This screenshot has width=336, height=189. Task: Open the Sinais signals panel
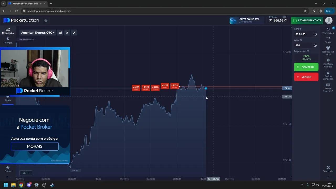(328, 40)
